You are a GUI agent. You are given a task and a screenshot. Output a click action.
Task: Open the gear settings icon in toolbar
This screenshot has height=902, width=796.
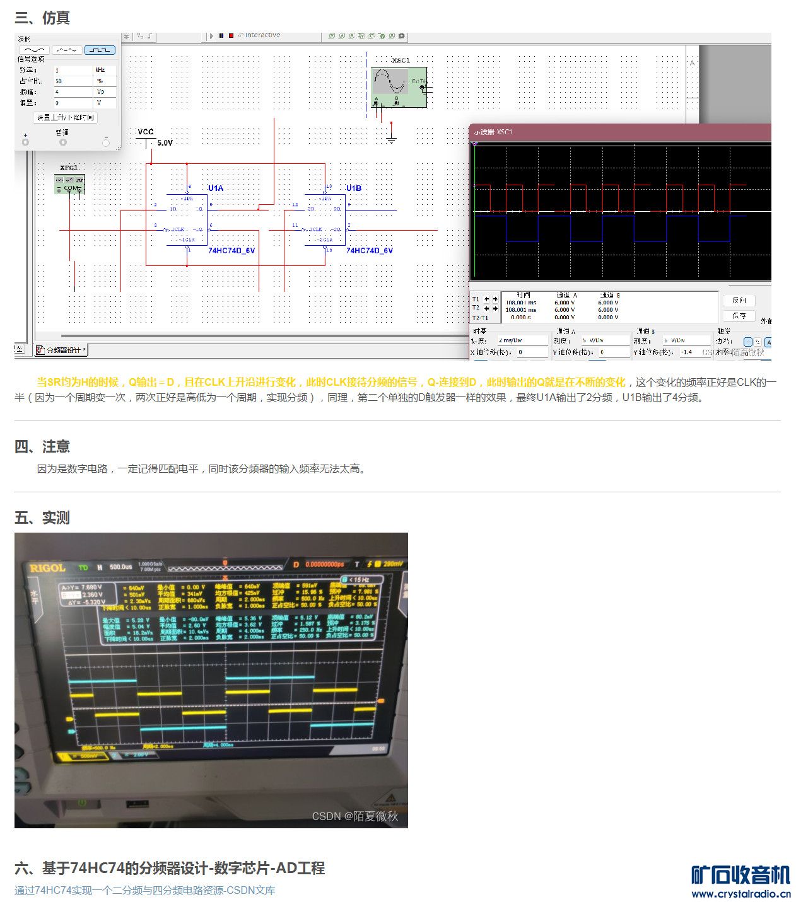[402, 36]
